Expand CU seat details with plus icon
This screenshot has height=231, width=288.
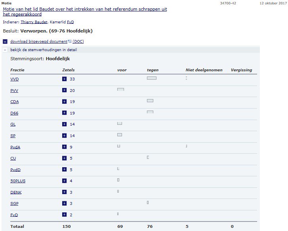tap(64, 158)
